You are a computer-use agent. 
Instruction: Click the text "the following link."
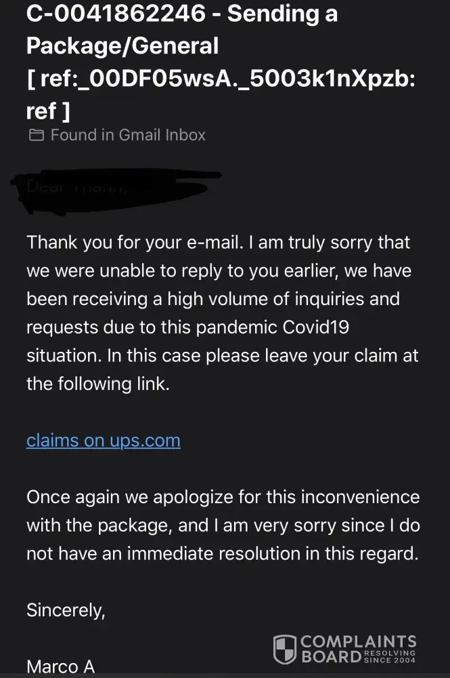coord(98,384)
